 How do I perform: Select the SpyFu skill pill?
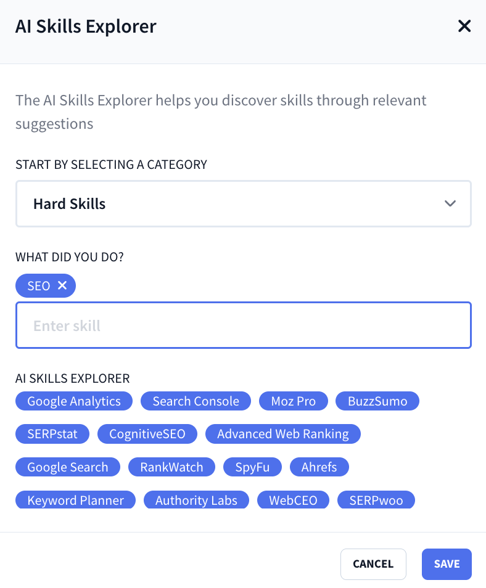pyautogui.click(x=252, y=467)
